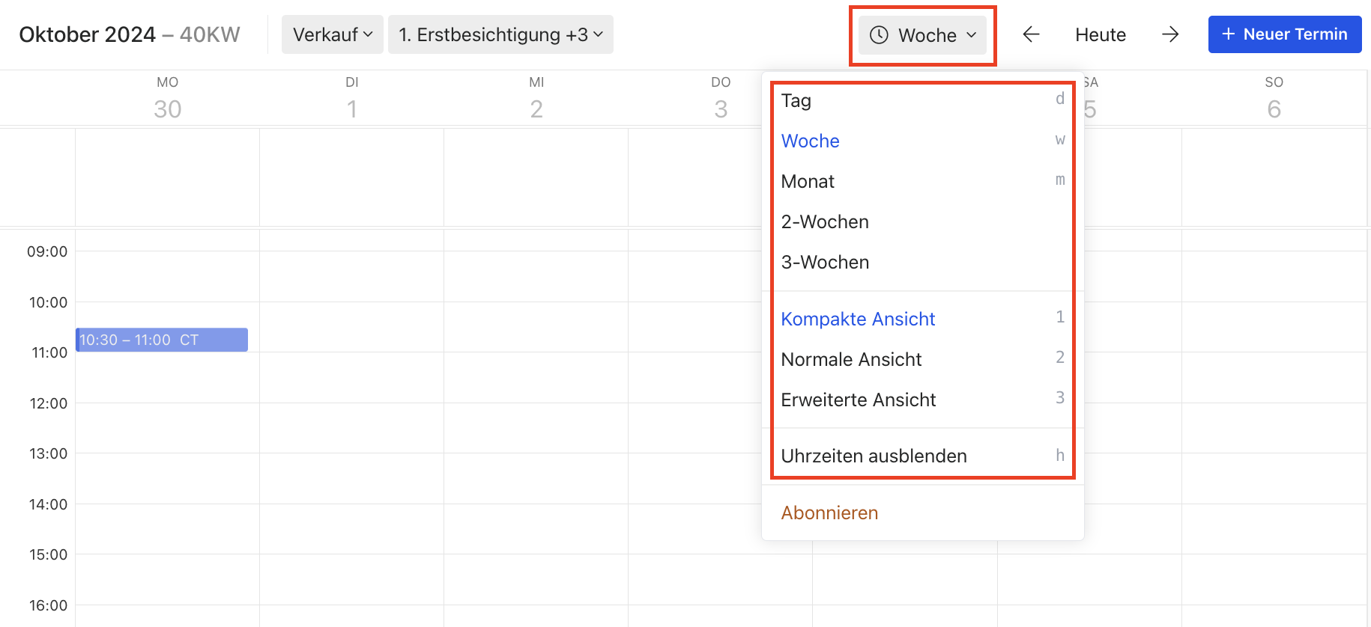This screenshot has height=627, width=1371.
Task: Enable Normale Ansicht option
Action: pyautogui.click(x=851, y=360)
